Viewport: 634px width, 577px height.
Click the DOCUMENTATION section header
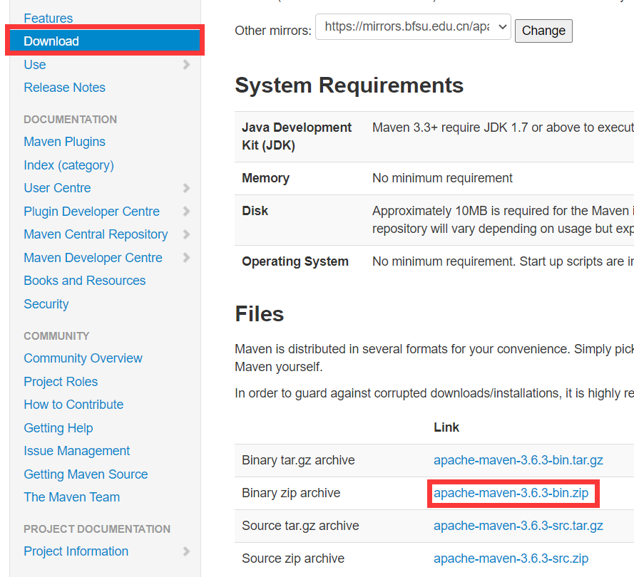(71, 120)
